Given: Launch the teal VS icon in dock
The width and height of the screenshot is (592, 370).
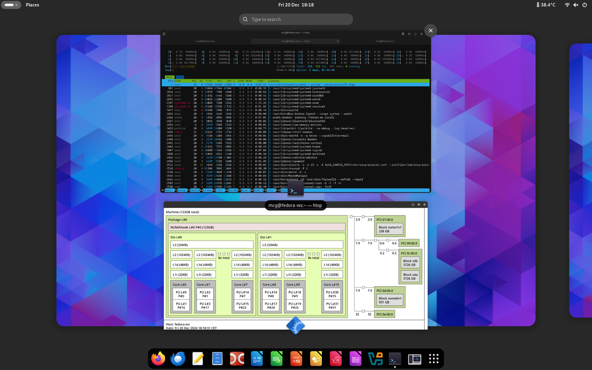Looking at the screenshot, I should [x=375, y=358].
